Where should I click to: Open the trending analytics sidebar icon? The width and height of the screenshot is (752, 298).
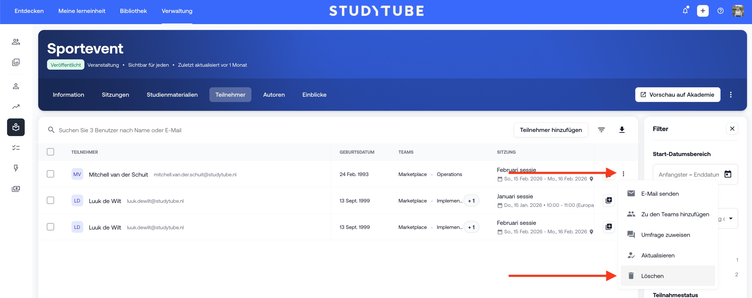point(16,107)
